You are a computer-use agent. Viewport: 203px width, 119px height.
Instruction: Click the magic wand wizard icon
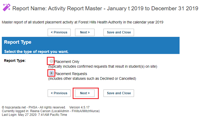pyautogui.click(x=7, y=8)
